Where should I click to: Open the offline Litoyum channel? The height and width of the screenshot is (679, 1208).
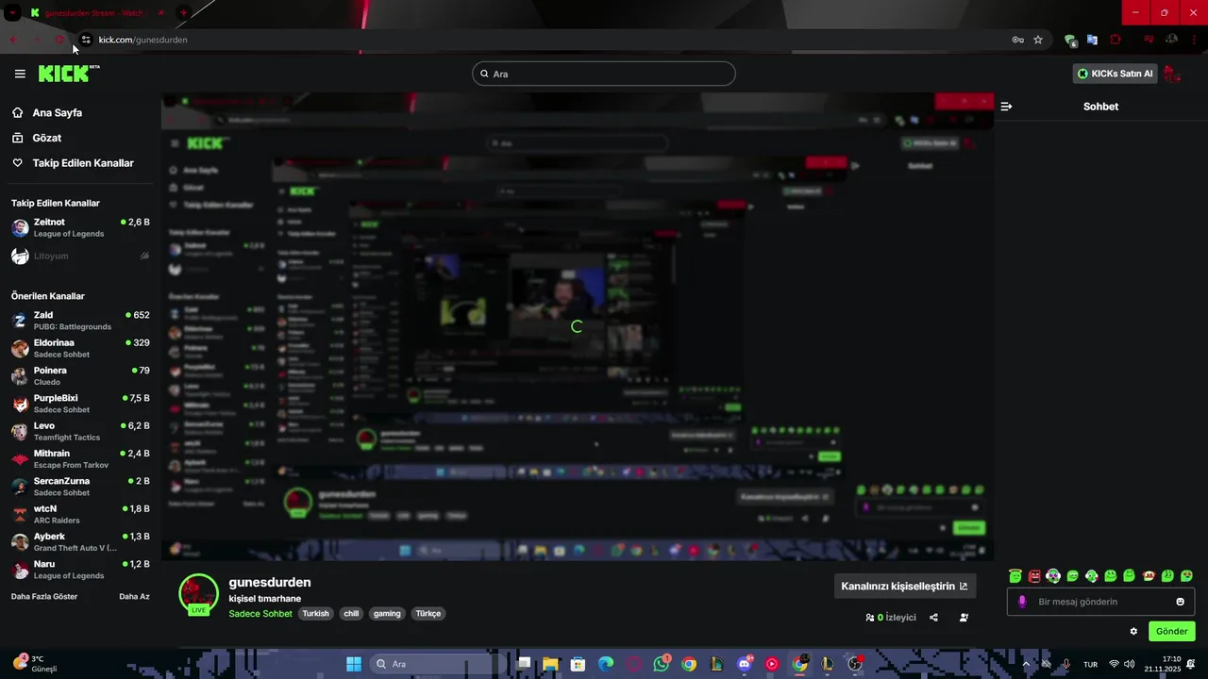tap(79, 256)
